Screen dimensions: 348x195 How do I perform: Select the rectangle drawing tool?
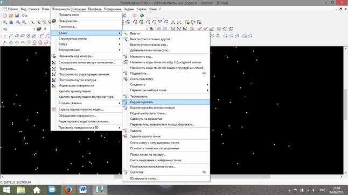(x=23, y=35)
